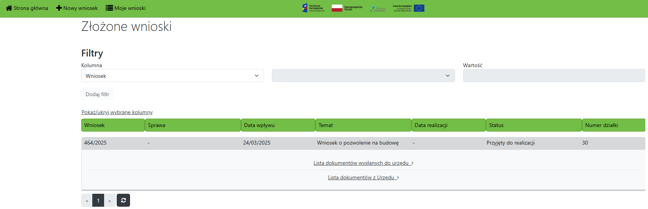The height and width of the screenshot is (209, 648).
Task: Click Pokaż/ukryj wybrane kolumny link
Action: pyautogui.click(x=117, y=112)
